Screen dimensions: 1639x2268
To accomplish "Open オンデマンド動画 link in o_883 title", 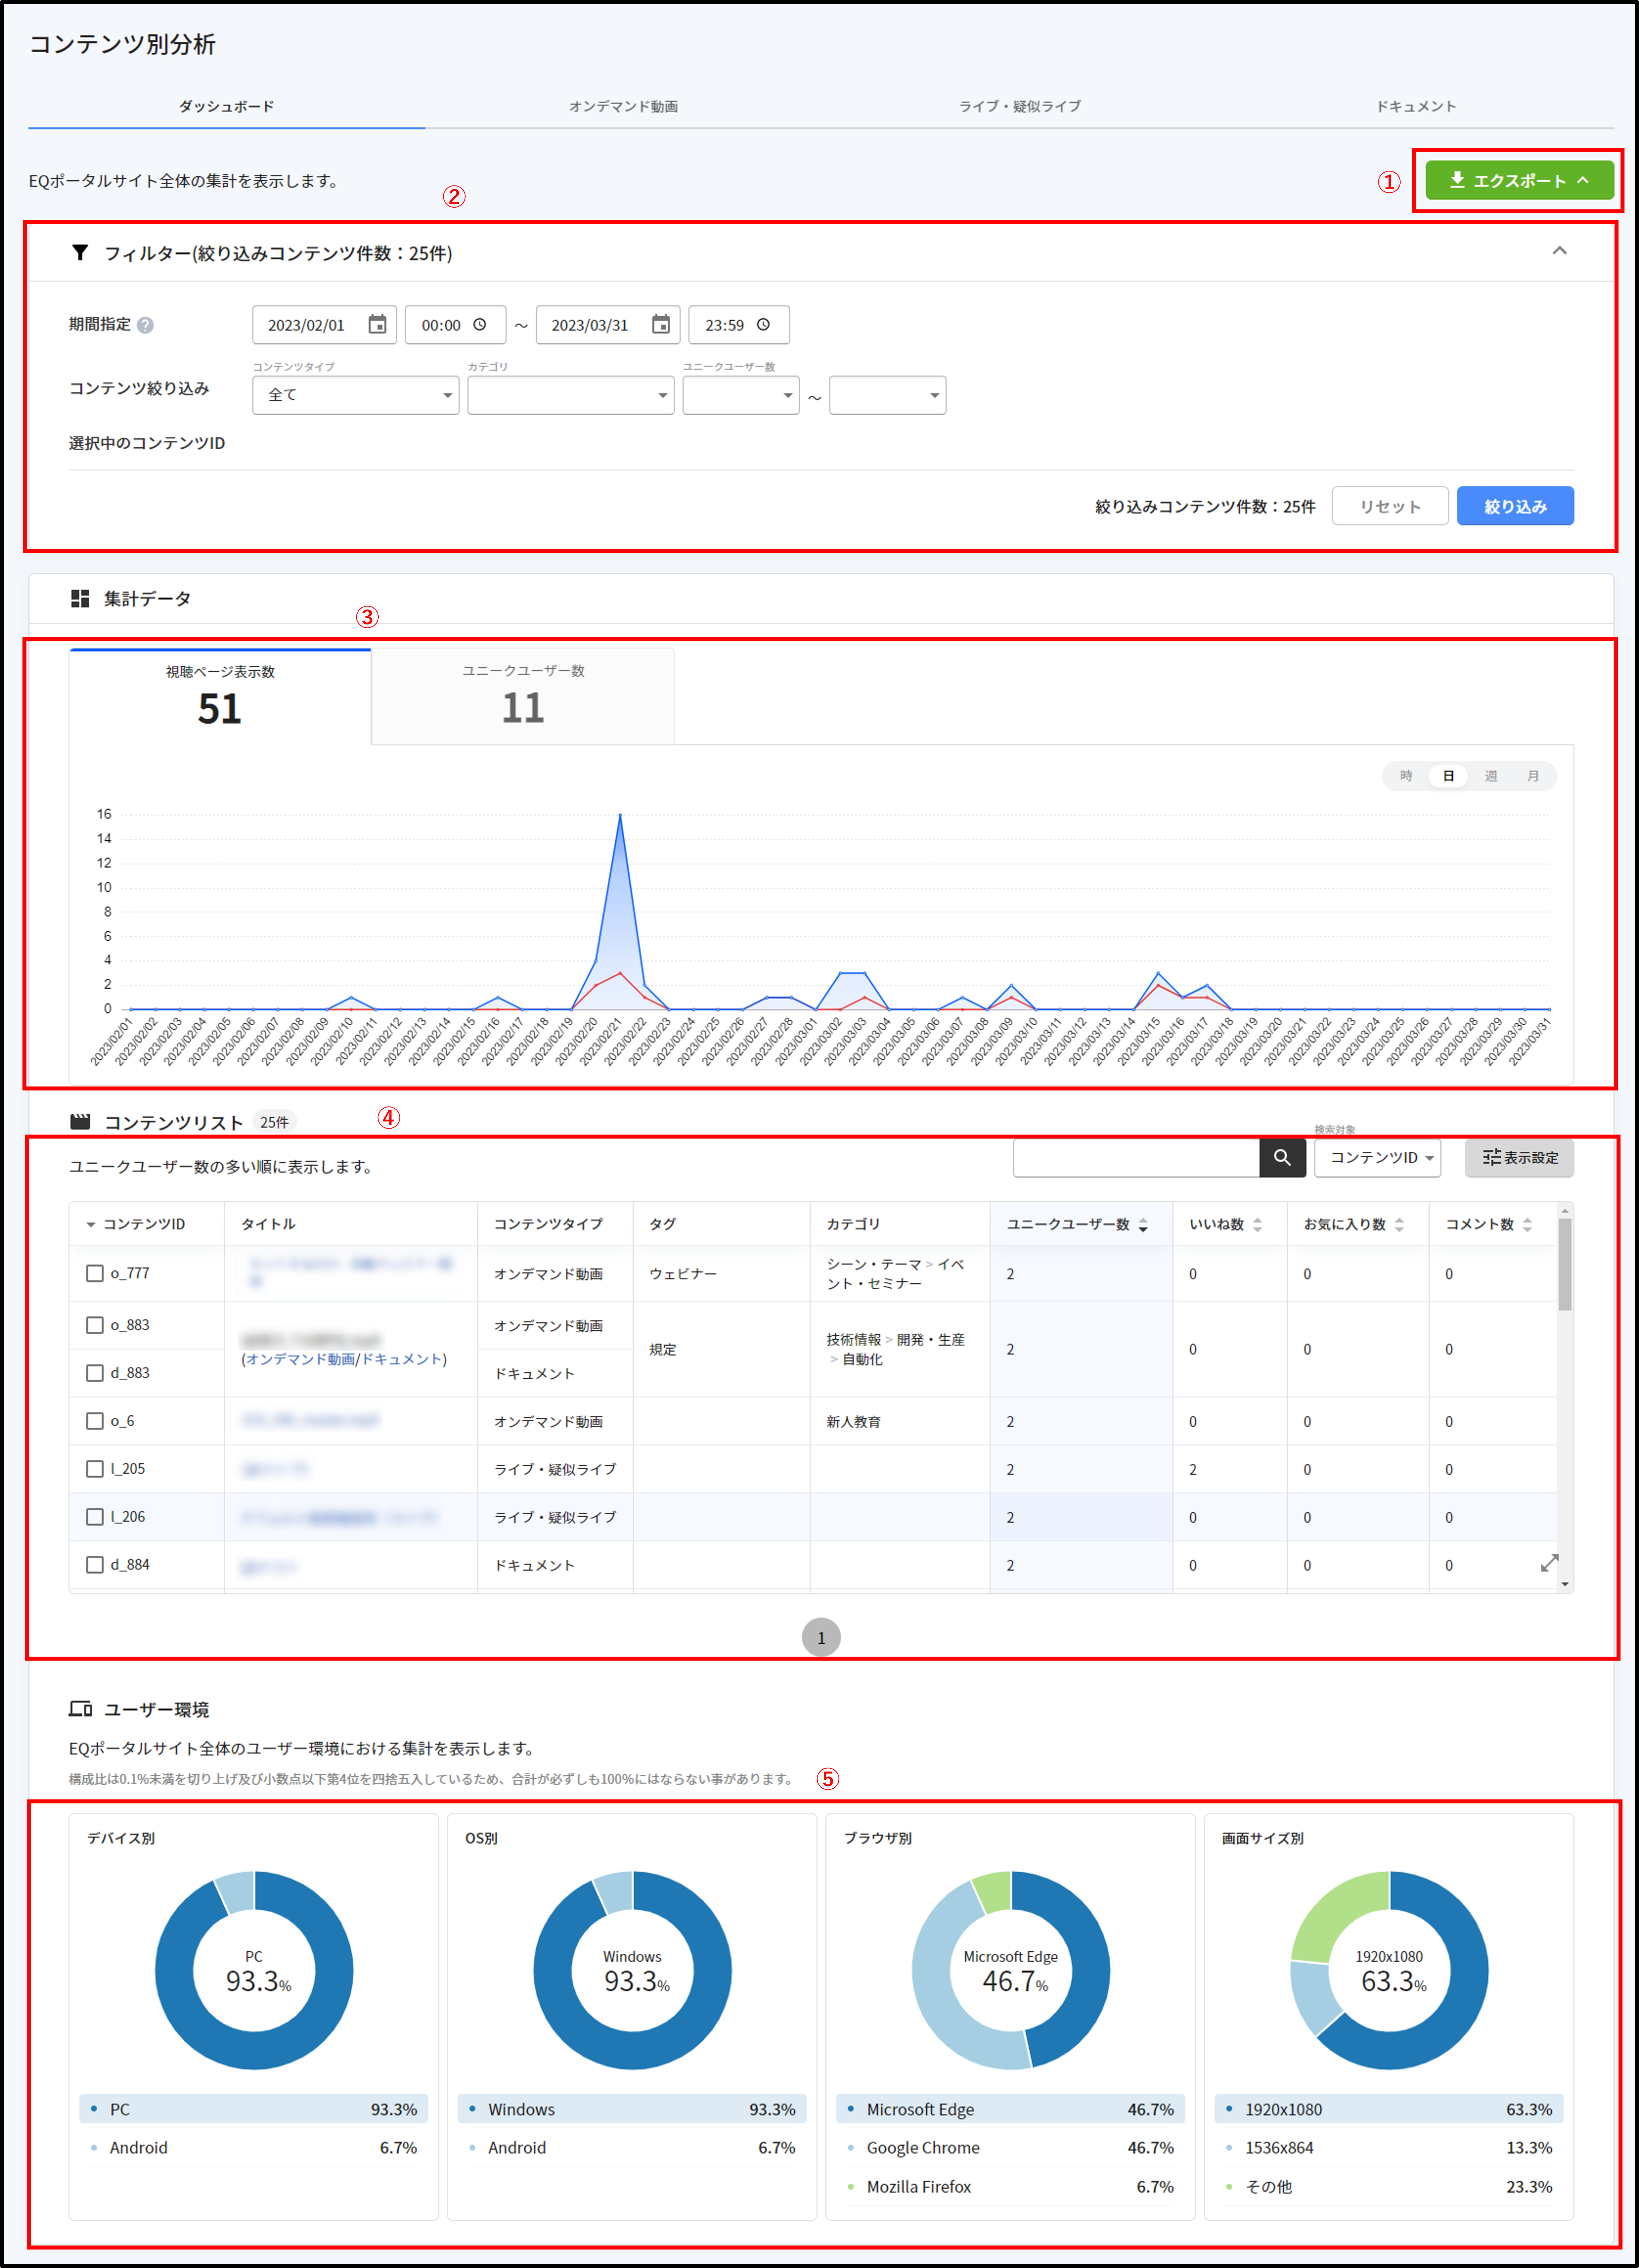I will coord(300,1359).
